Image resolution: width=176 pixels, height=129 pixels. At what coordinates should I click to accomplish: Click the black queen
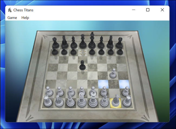click(83, 41)
